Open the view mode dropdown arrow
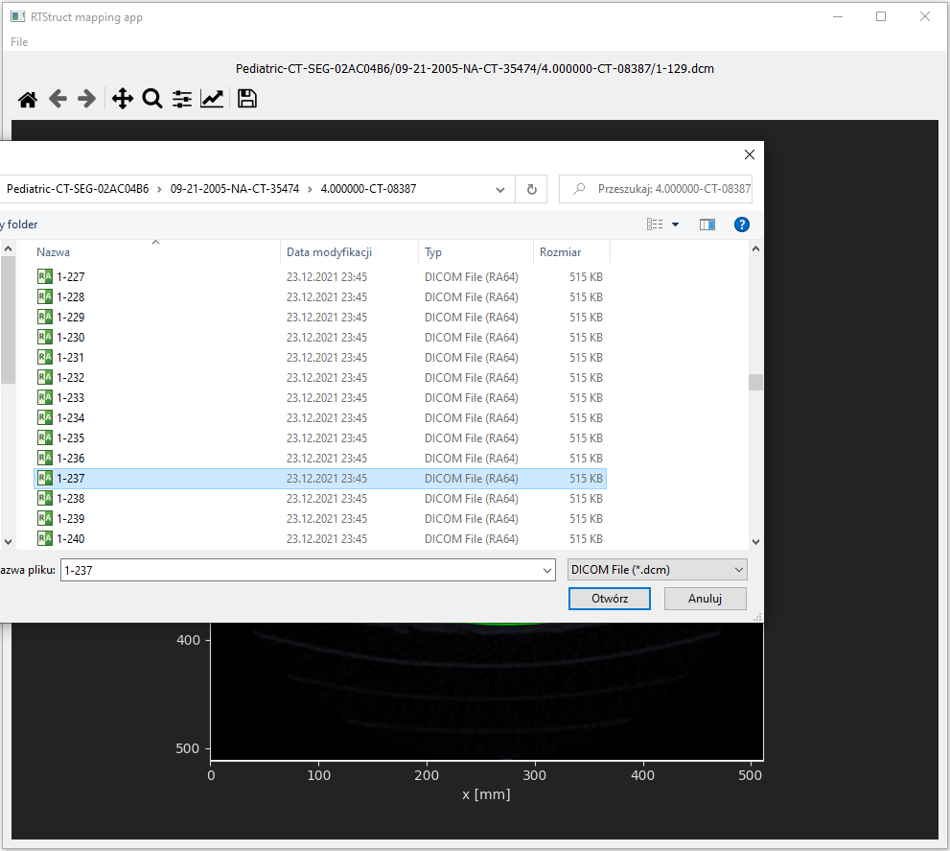 click(x=674, y=224)
